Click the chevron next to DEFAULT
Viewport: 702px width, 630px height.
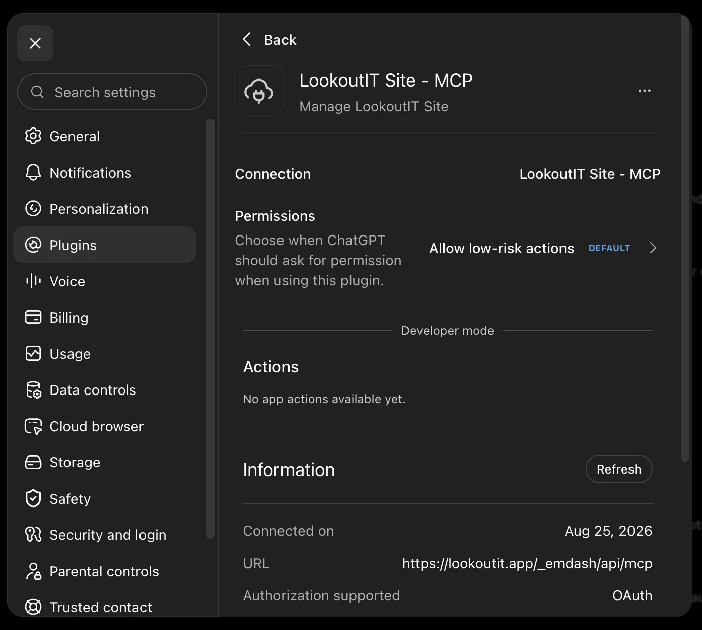(653, 248)
